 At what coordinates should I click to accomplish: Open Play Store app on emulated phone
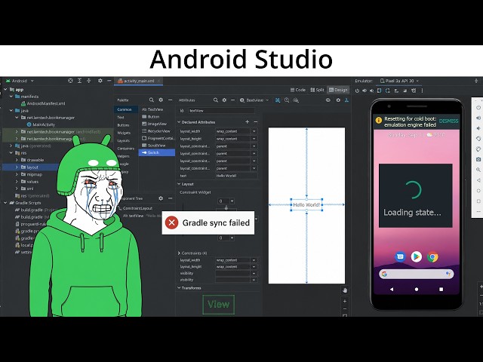pyautogui.click(x=417, y=256)
